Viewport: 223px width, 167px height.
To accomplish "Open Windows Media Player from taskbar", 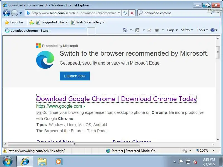I will pyautogui.click(x=59, y=162).
